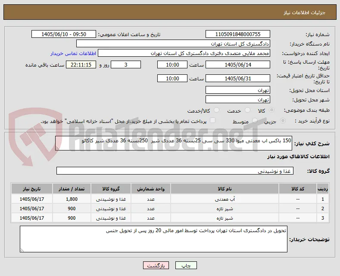Click the resize handle of description box

[57, 148]
